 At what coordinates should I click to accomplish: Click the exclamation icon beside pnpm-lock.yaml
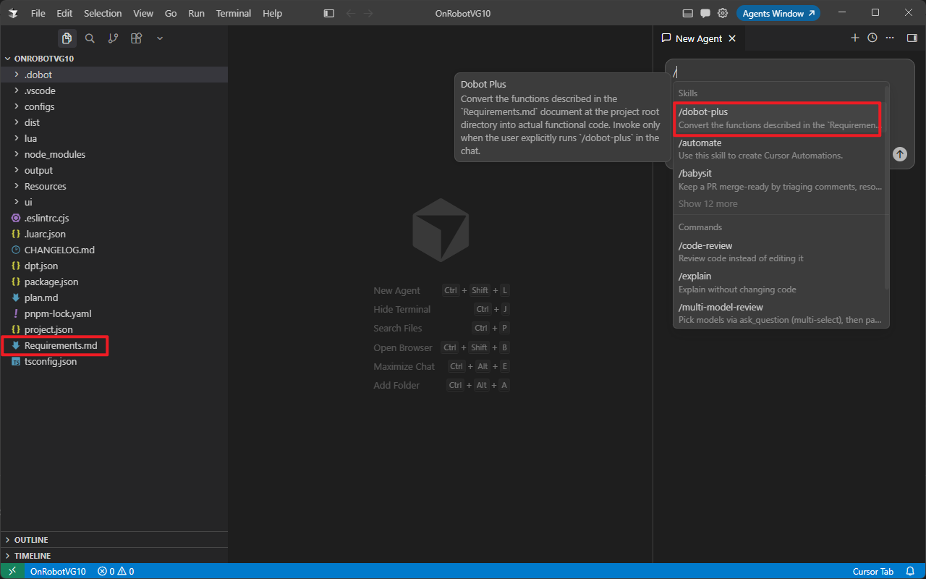pyautogui.click(x=16, y=313)
